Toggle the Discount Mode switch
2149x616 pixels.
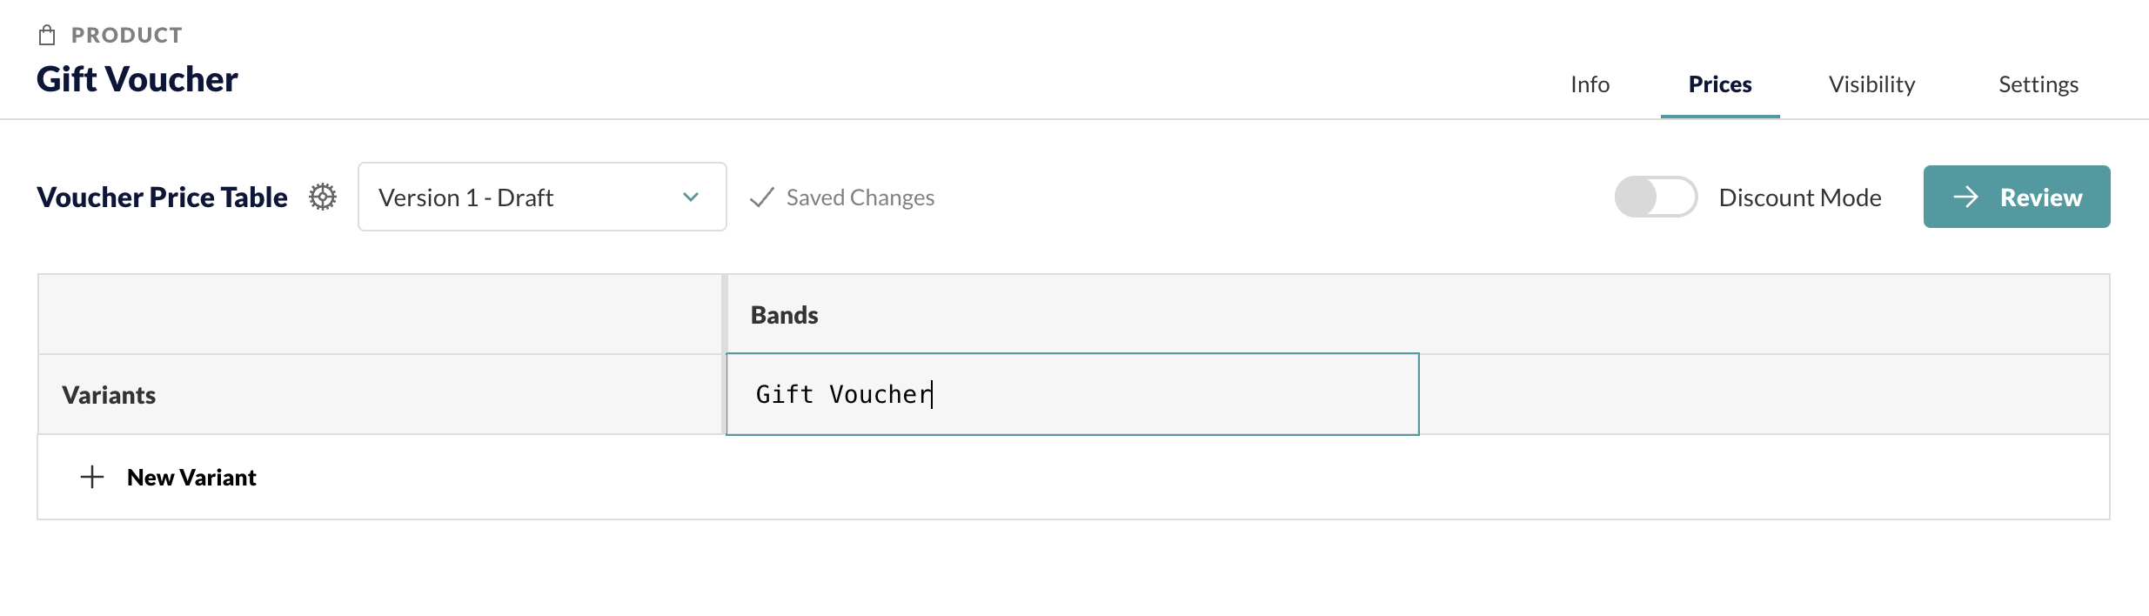click(1656, 197)
